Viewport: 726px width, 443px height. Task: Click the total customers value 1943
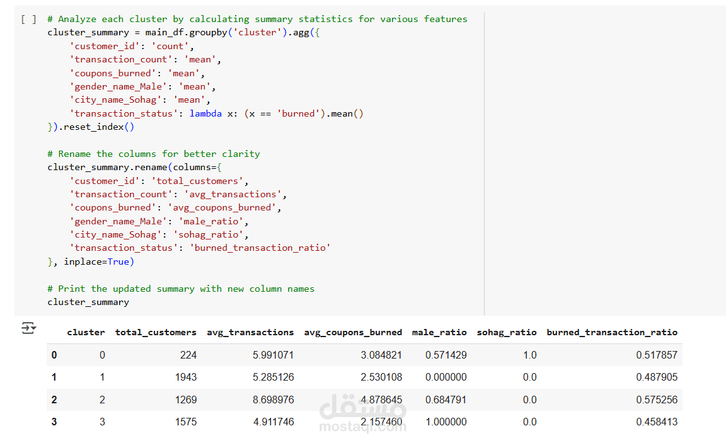pos(186,377)
